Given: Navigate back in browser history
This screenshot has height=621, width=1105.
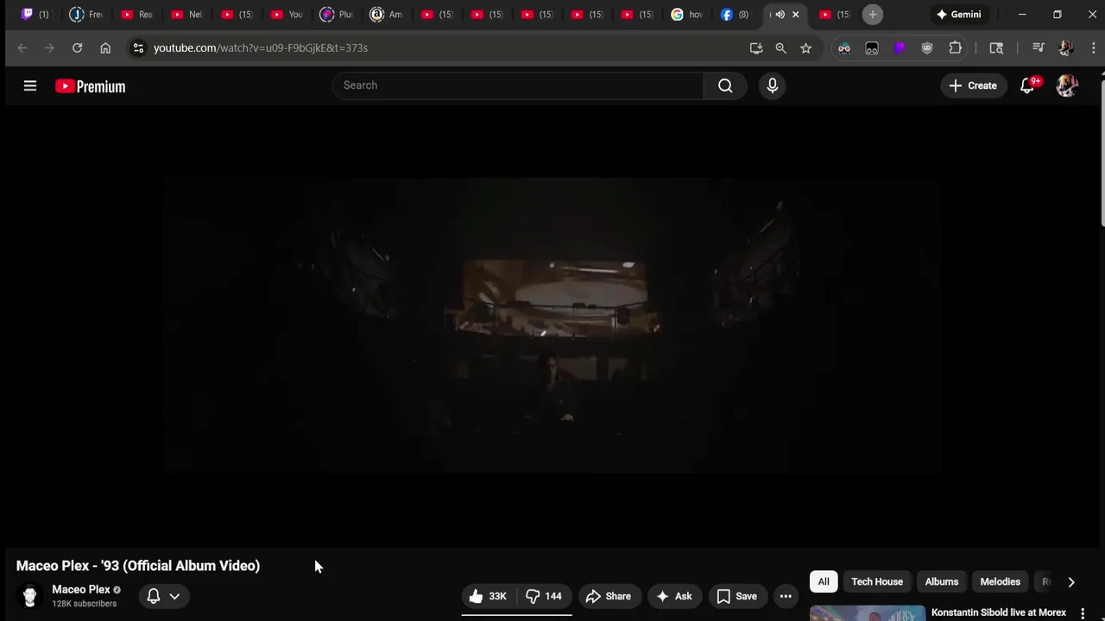Looking at the screenshot, I should coord(22,48).
